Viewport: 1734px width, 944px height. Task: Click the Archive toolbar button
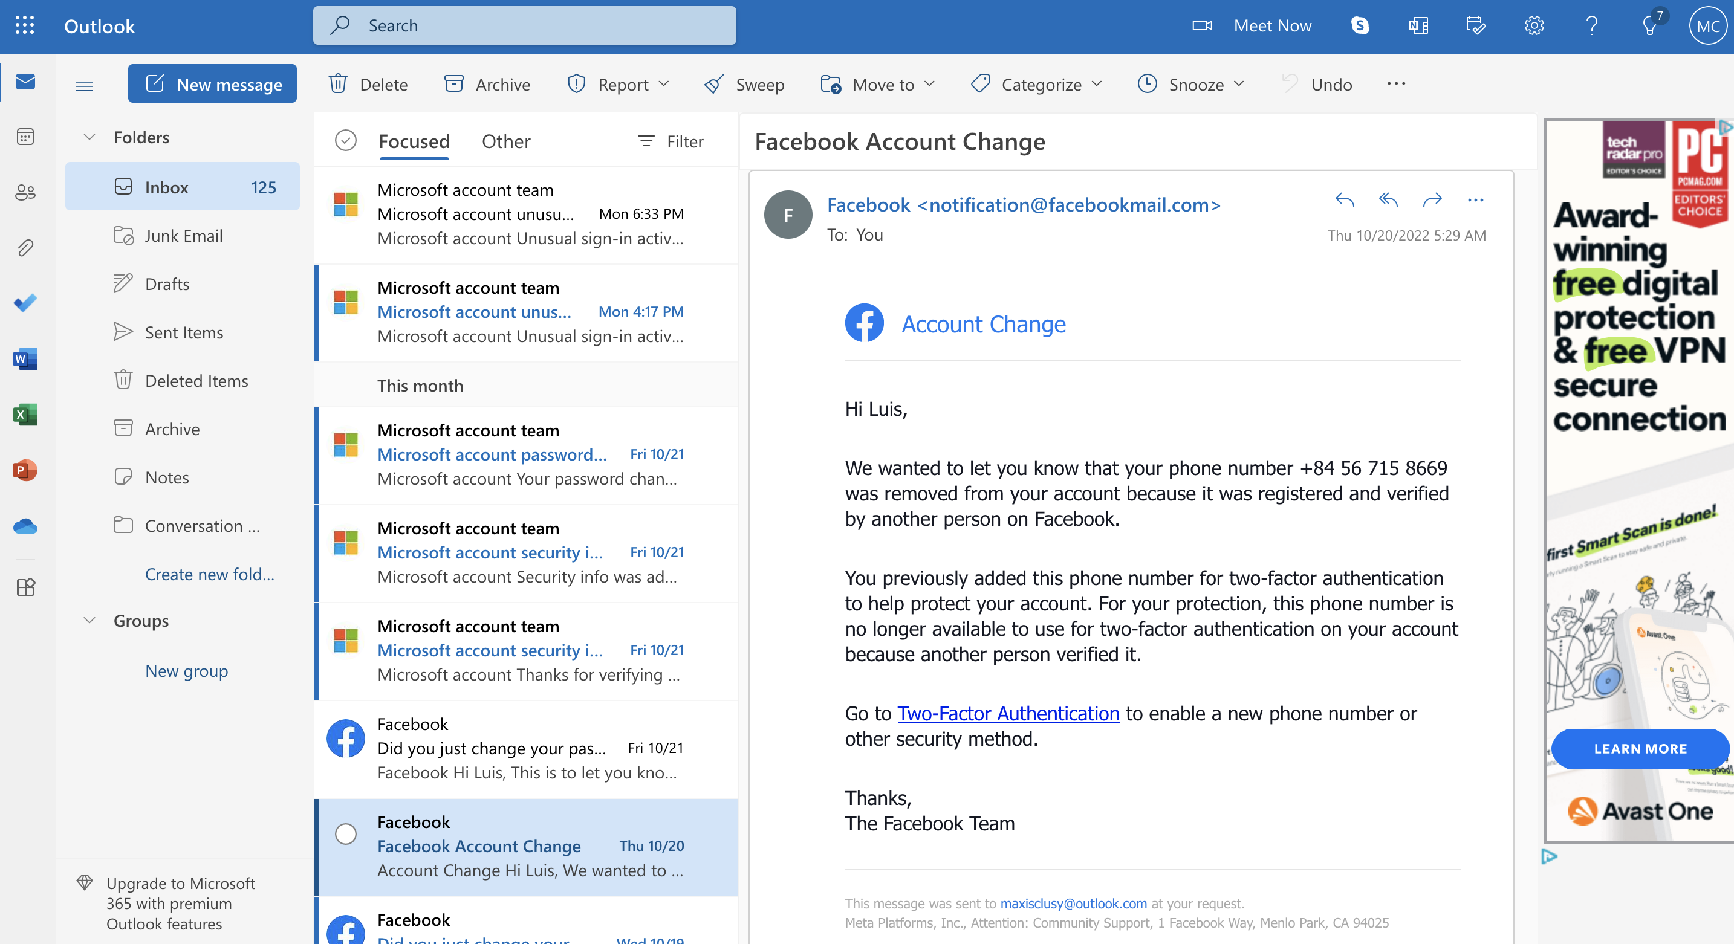[x=487, y=84]
